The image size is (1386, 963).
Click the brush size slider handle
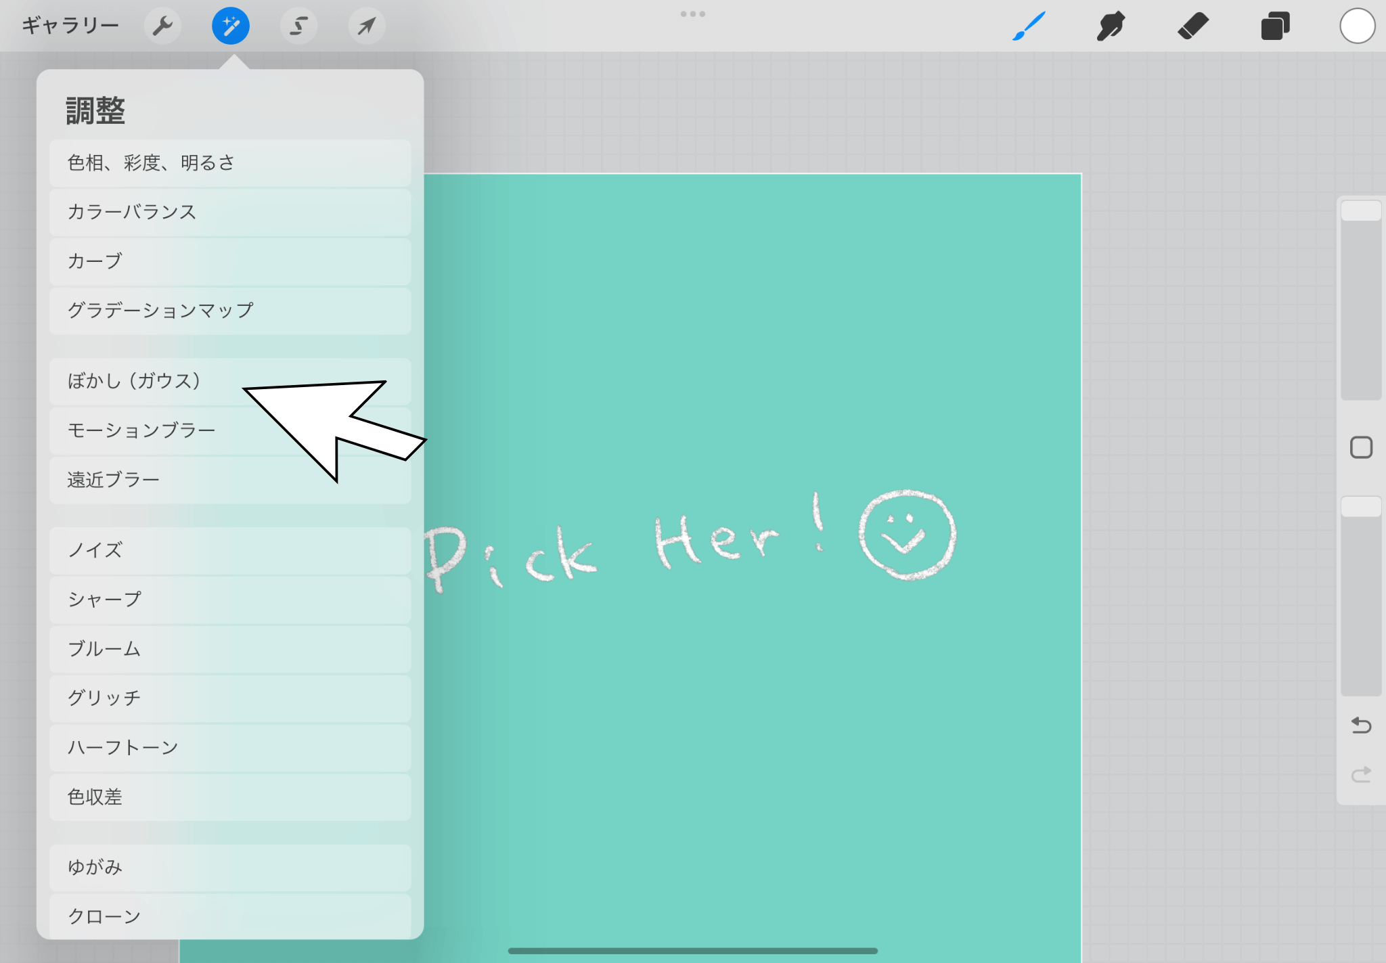(1361, 210)
